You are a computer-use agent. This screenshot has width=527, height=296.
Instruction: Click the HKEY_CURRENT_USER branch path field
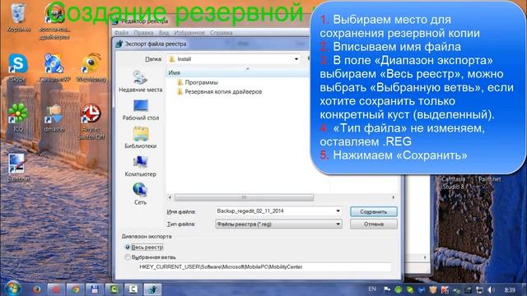265,266
